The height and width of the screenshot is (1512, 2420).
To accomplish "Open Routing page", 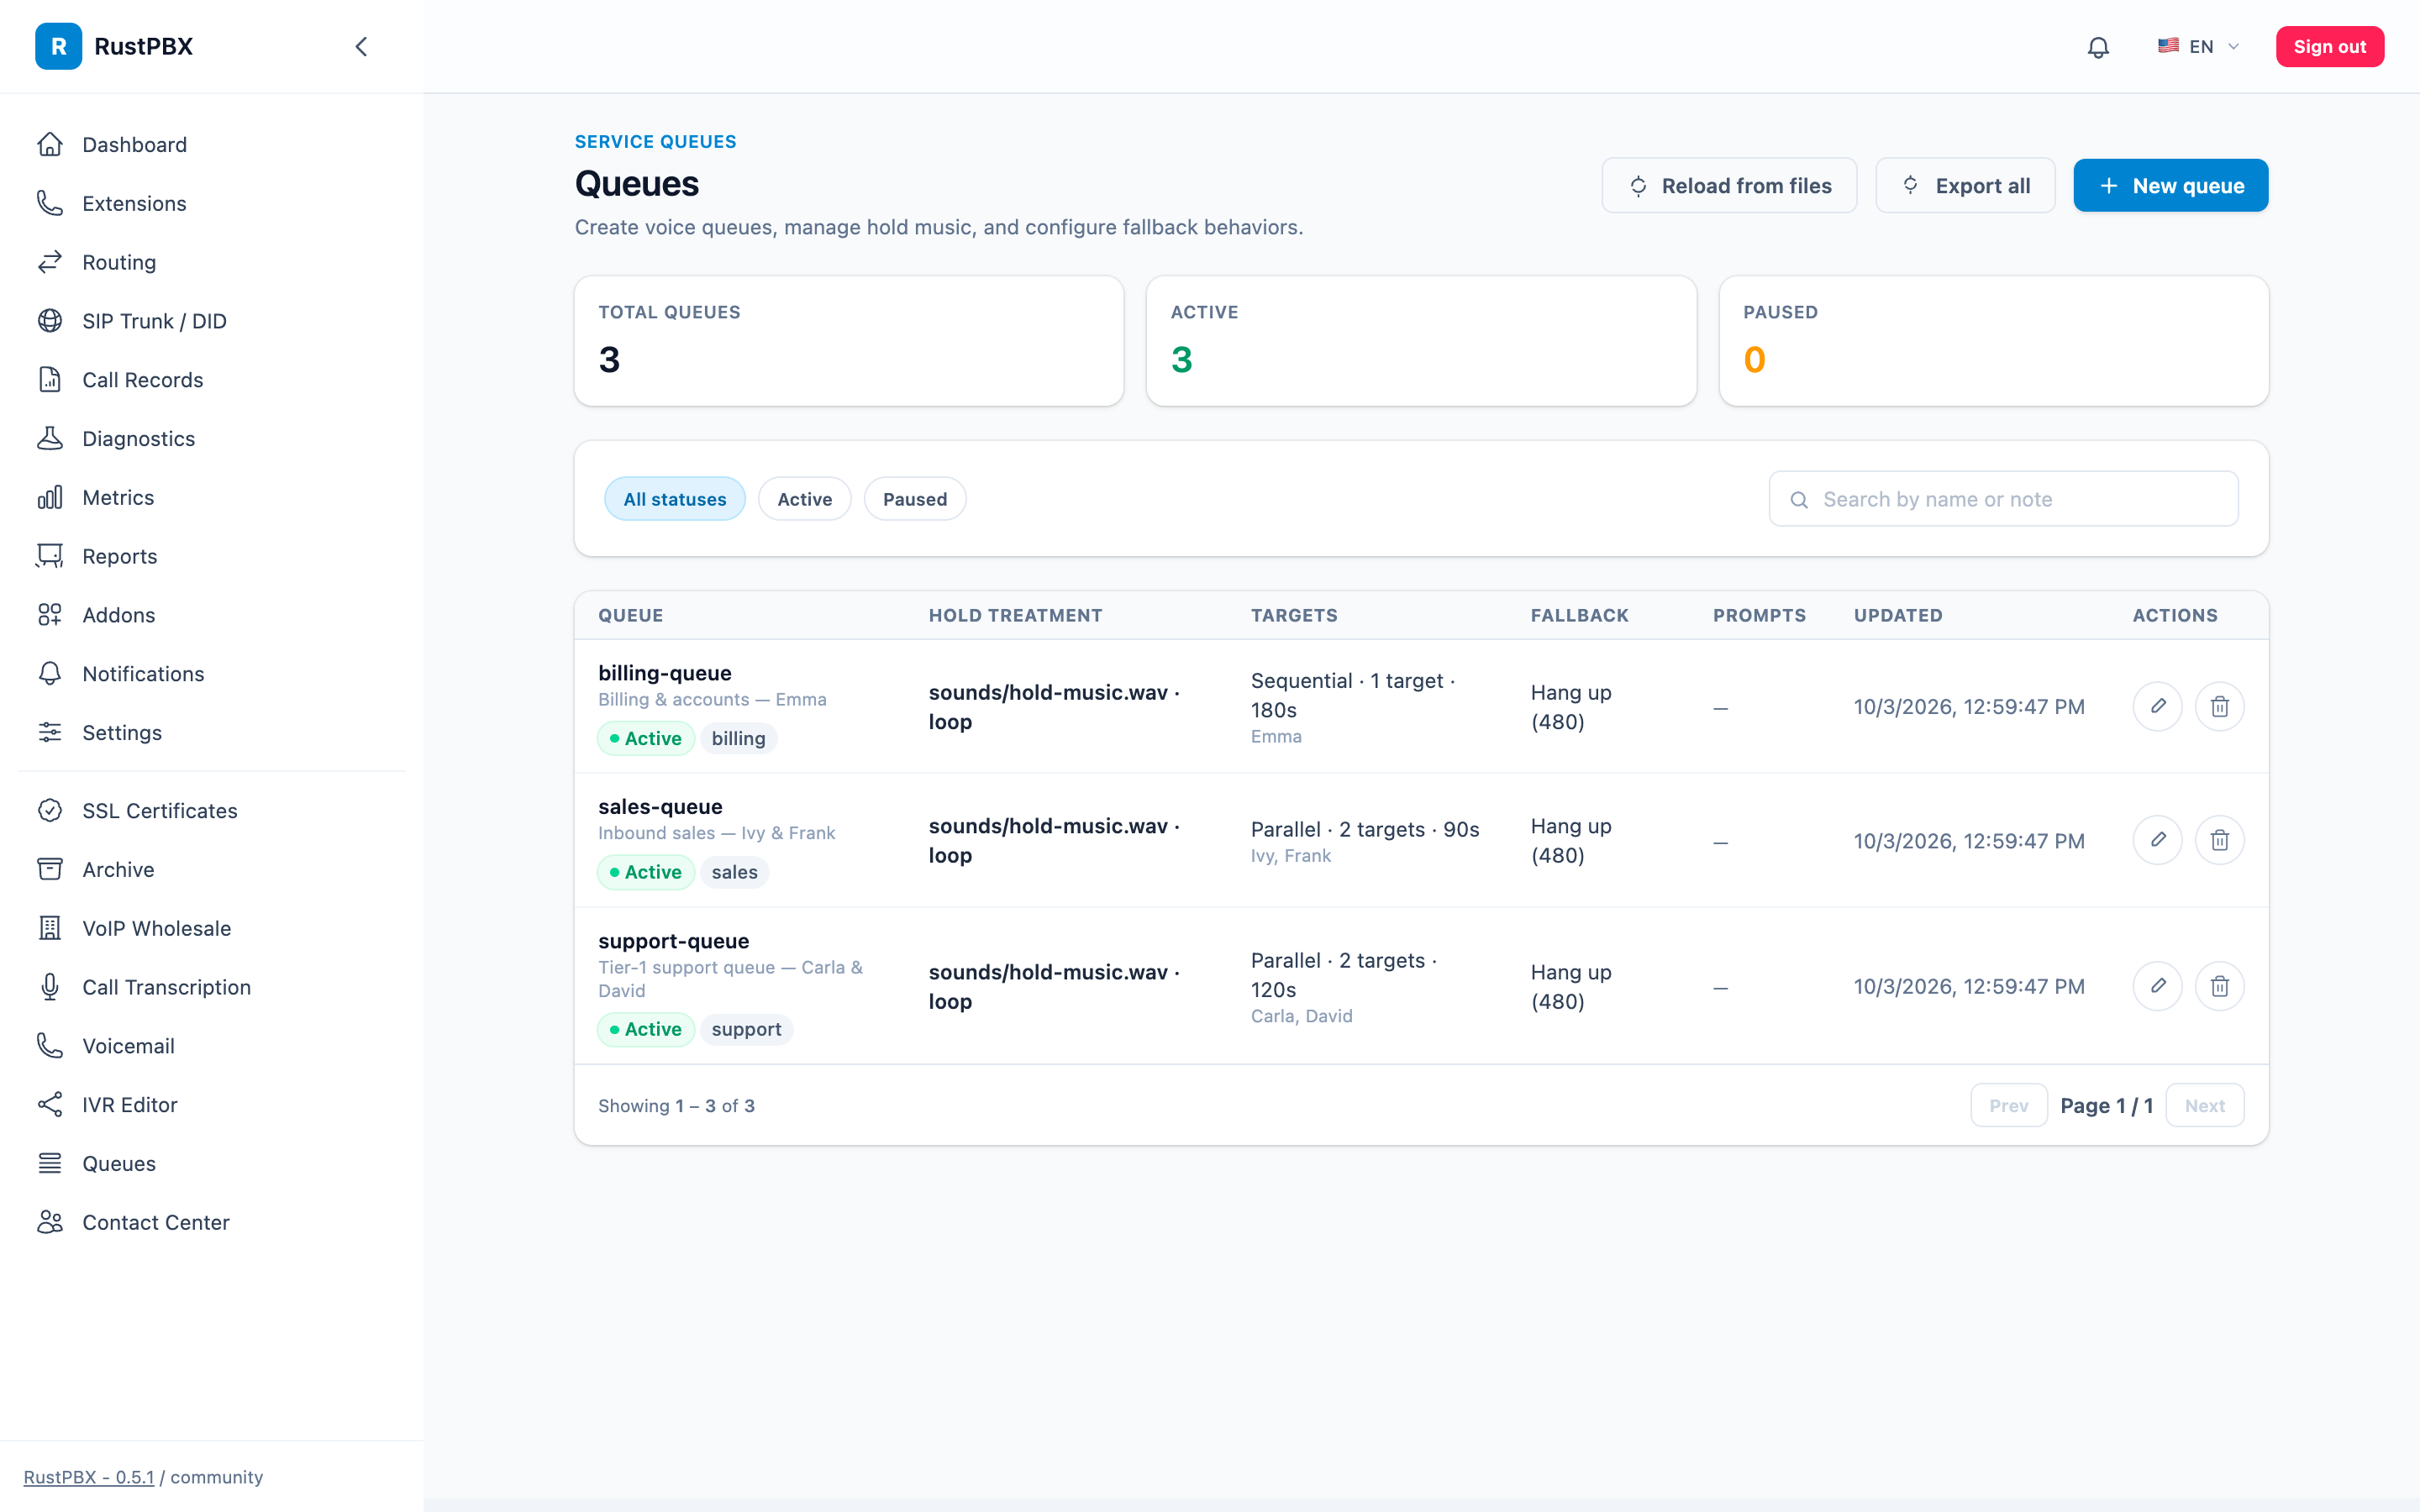I will click(x=212, y=262).
